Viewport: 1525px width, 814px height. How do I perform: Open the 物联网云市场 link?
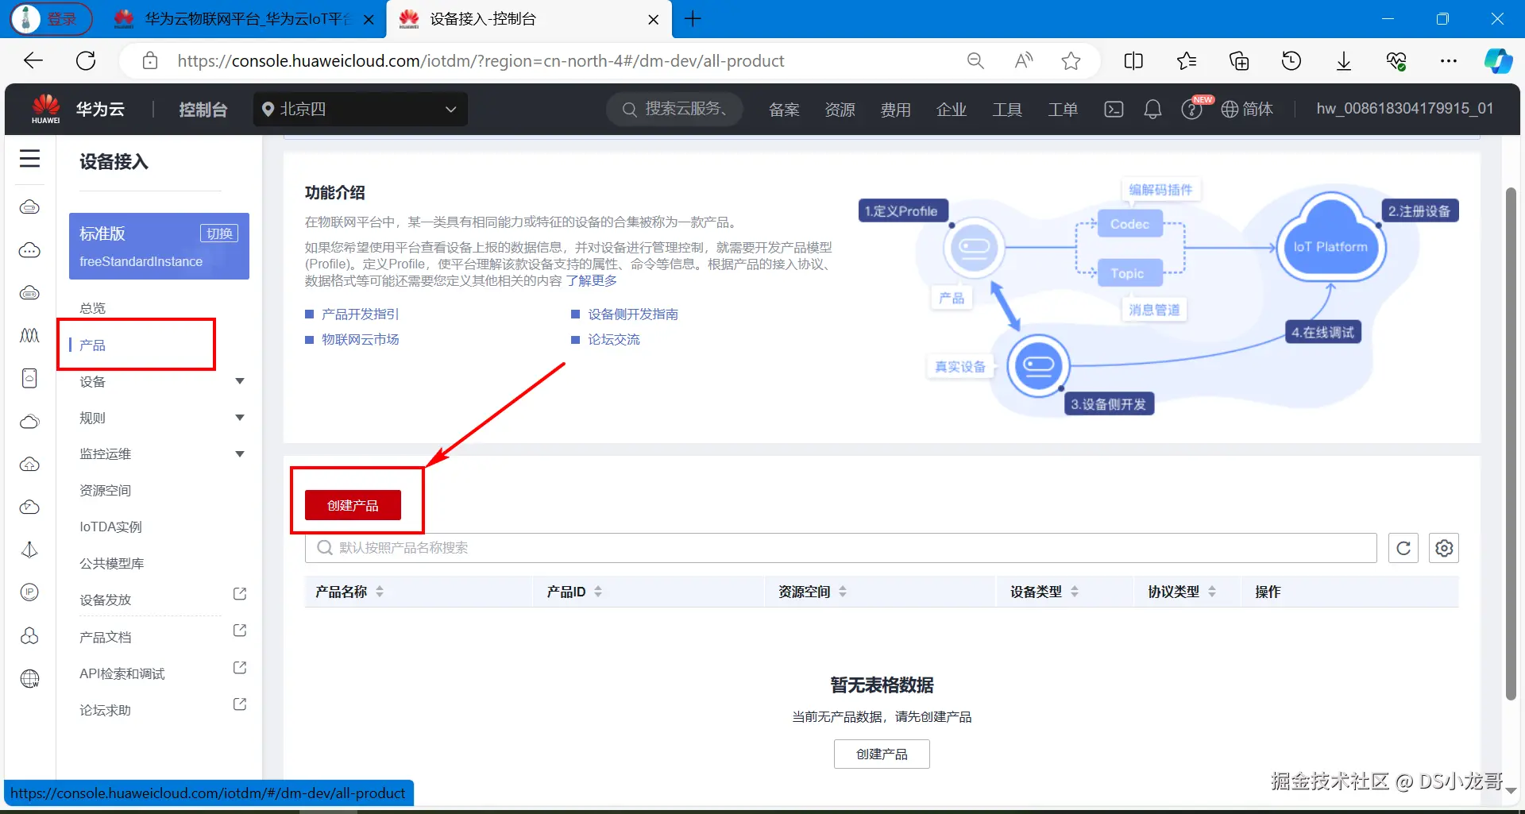pos(361,340)
